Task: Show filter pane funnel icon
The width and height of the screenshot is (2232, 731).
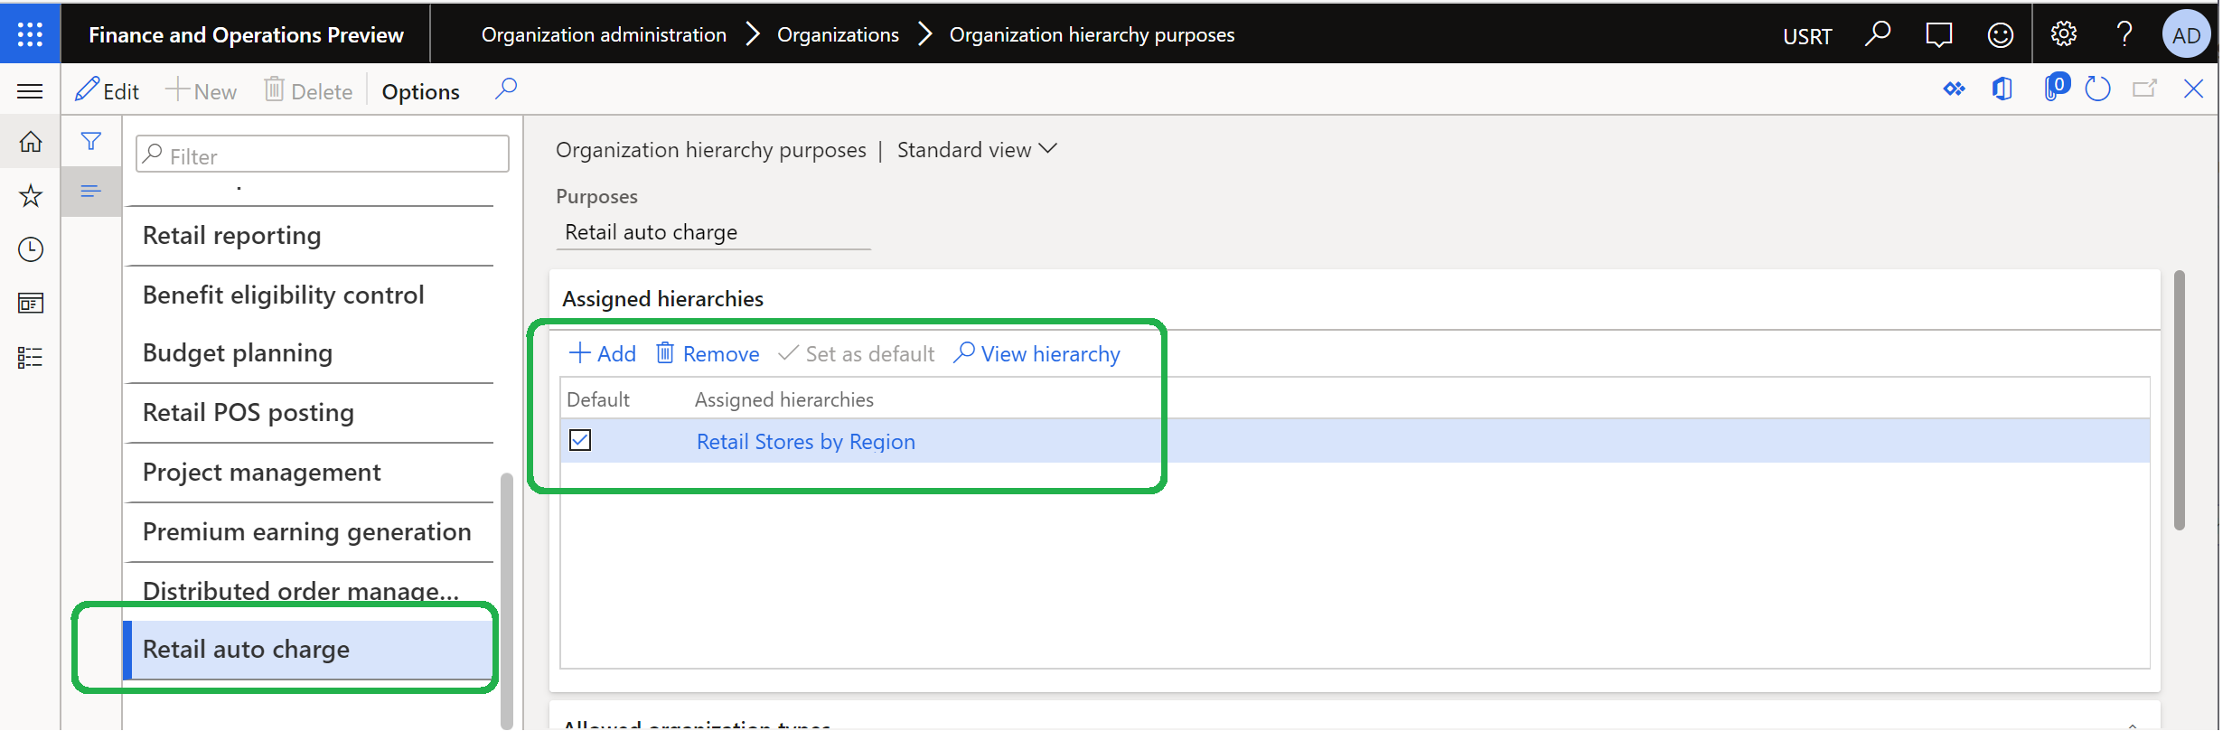Action: [90, 141]
